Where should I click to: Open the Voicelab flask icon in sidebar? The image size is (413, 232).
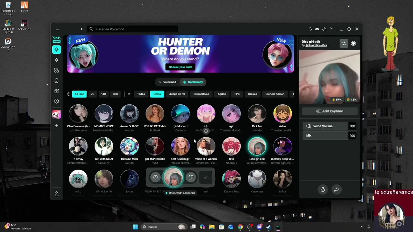(x=56, y=81)
